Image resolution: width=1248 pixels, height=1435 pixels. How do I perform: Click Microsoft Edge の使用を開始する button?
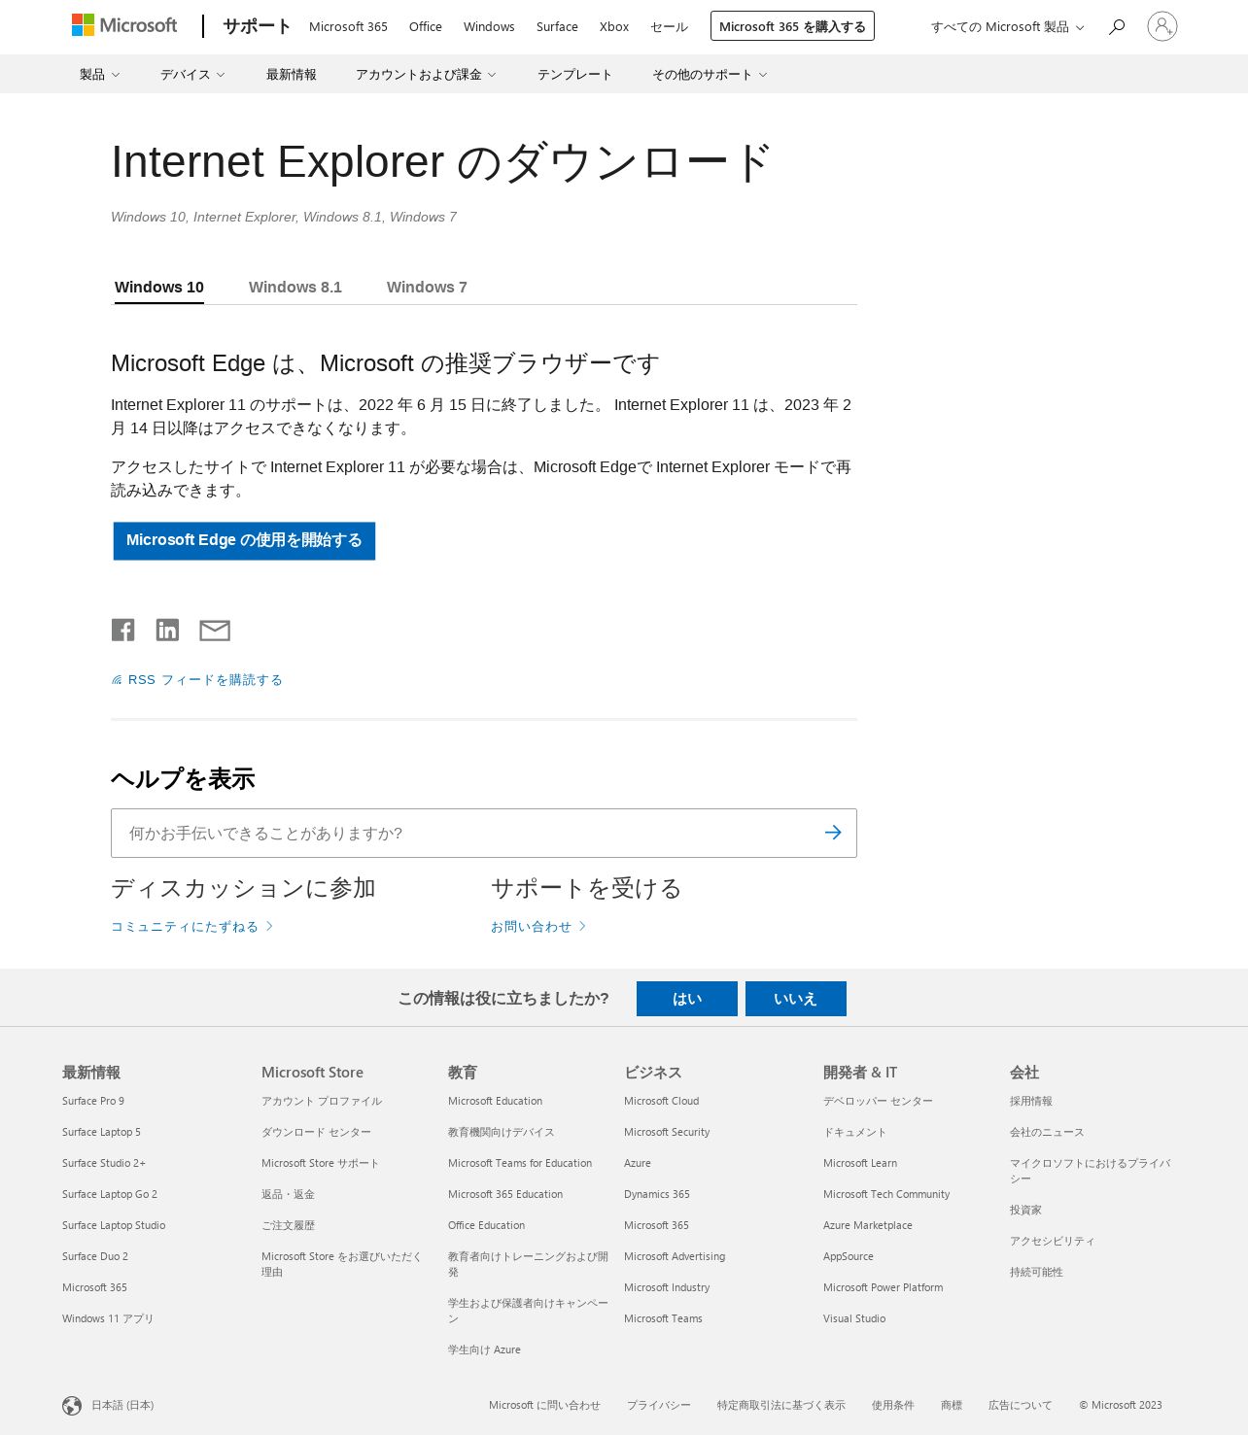click(x=244, y=540)
